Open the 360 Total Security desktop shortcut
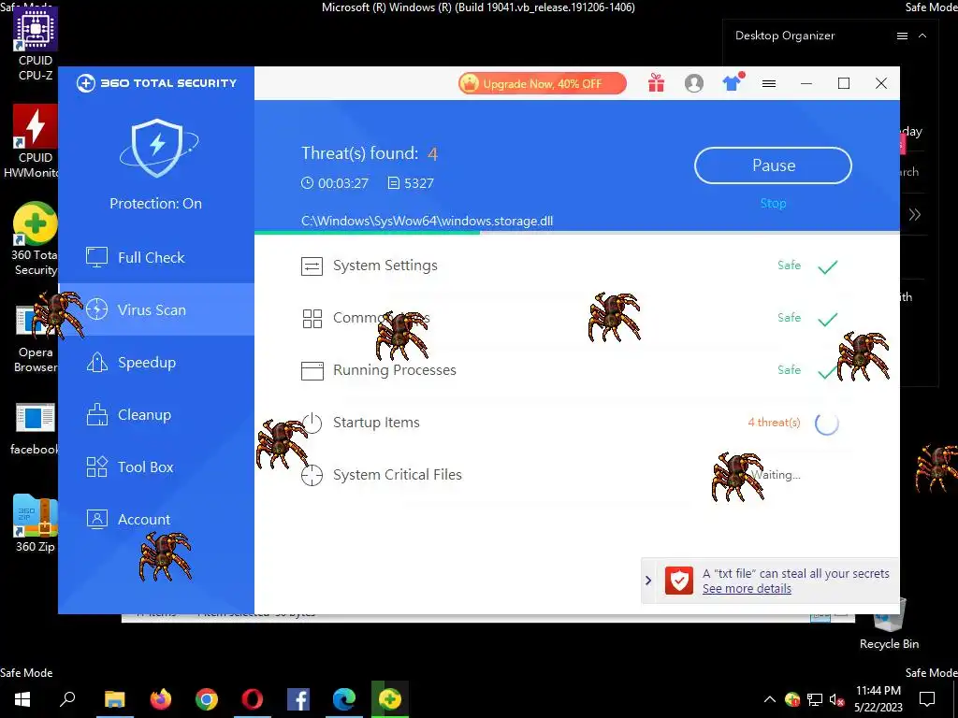 36,239
